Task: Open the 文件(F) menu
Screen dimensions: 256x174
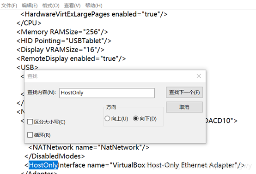Action: [x=9, y=6]
